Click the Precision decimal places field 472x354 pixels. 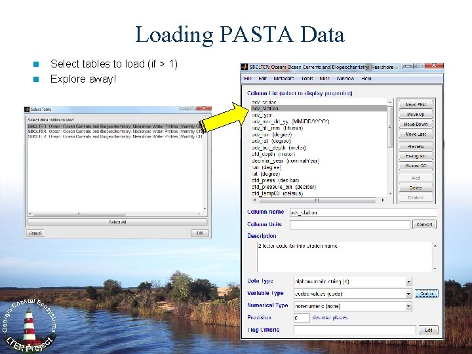302,318
